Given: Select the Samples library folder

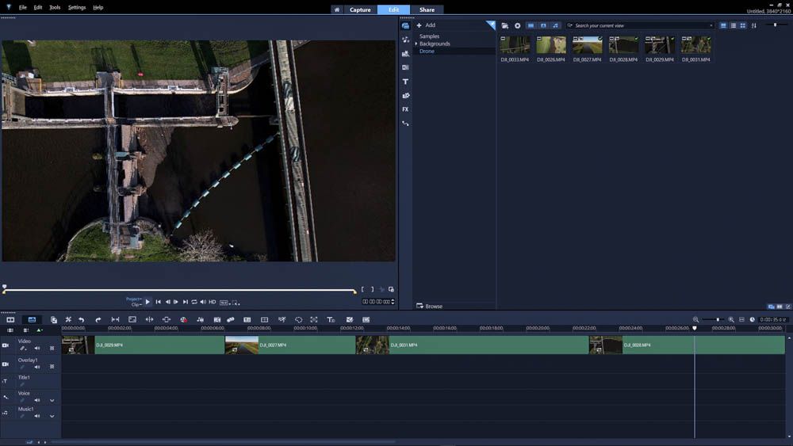Looking at the screenshot, I should 429,36.
